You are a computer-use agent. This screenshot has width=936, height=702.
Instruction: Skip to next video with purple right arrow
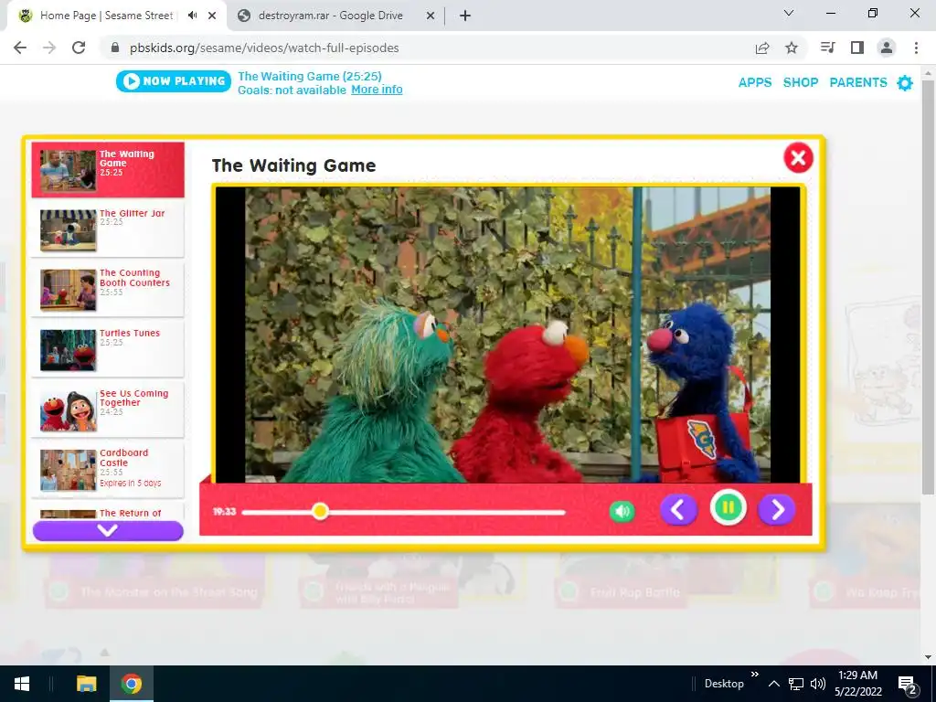tap(777, 510)
